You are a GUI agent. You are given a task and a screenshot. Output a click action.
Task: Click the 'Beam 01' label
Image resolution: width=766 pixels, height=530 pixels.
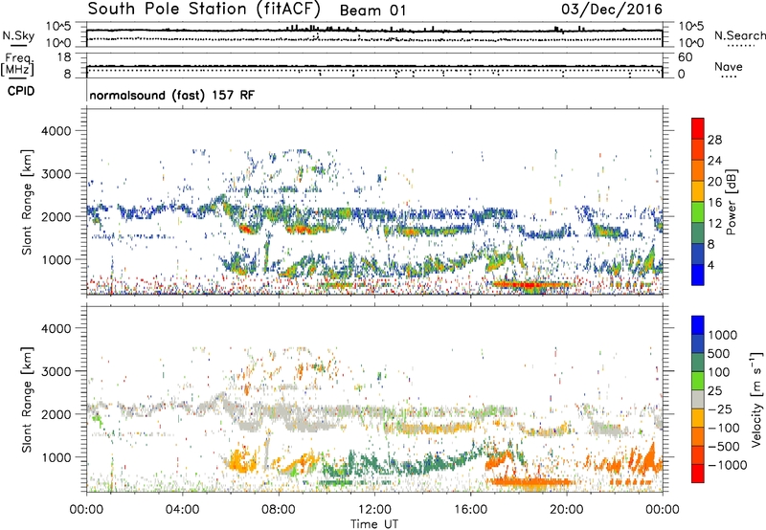click(x=372, y=11)
